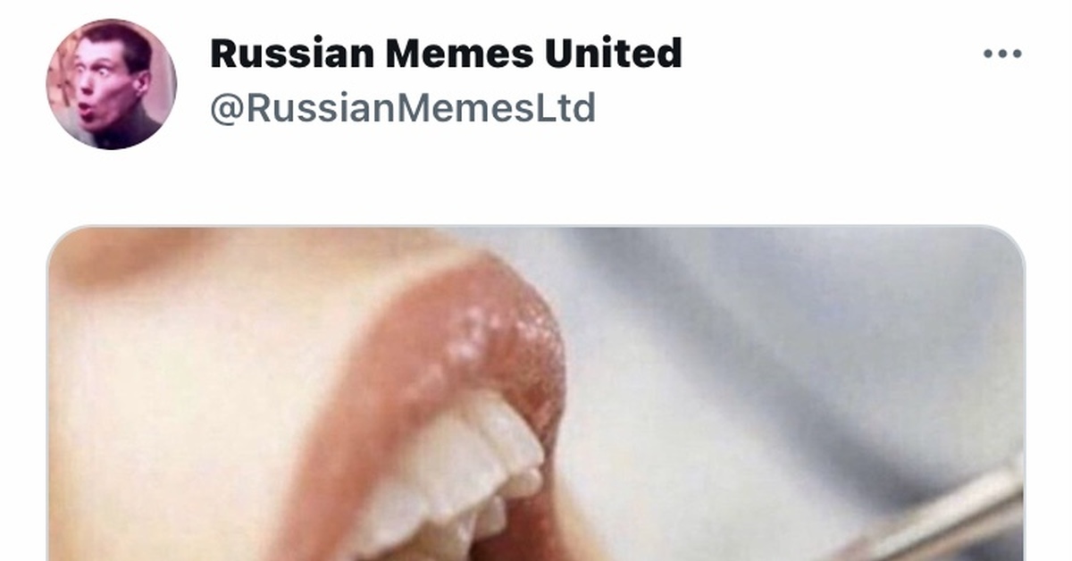Open the attached tweet image in full view
Image resolution: width=1072 pixels, height=561 pixels.
tap(536, 393)
